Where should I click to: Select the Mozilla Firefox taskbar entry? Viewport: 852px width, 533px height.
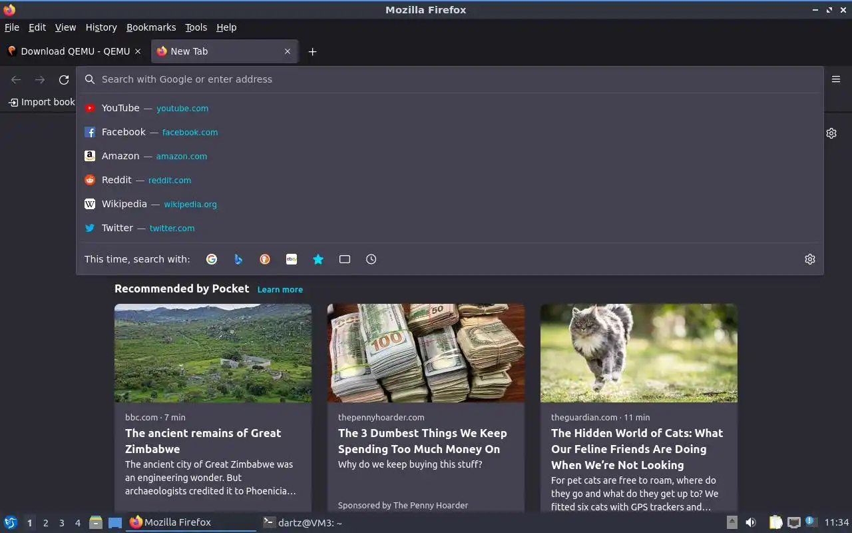(192, 522)
